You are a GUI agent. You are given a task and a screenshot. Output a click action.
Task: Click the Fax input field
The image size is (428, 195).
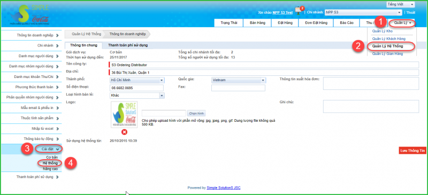pos(238,88)
